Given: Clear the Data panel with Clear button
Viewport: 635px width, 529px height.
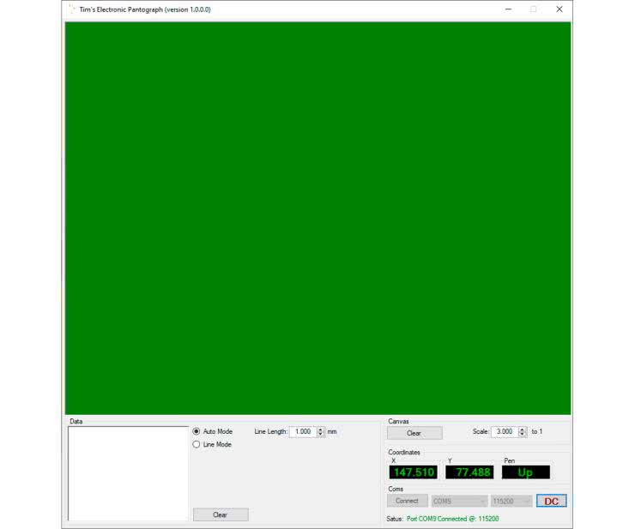Looking at the screenshot, I should (x=220, y=514).
